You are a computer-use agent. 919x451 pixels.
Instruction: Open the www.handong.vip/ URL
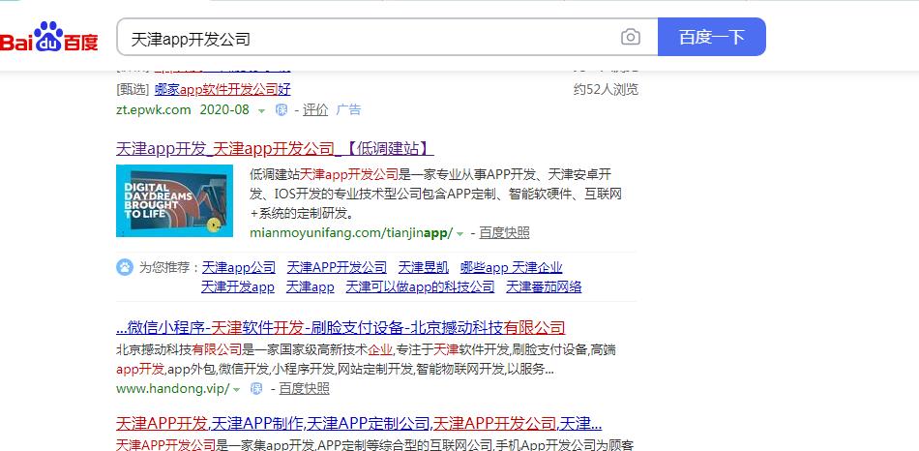173,388
